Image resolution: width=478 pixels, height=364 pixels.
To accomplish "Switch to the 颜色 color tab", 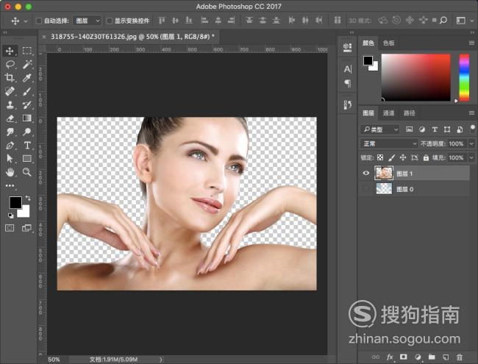I will coord(368,43).
